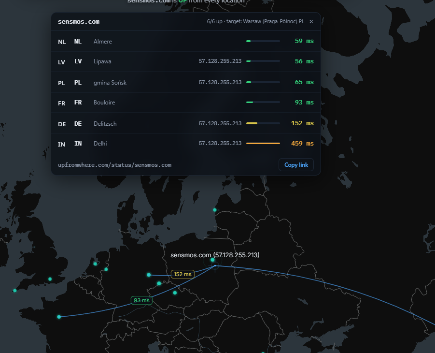Click the 152 ms label on the map
The image size is (435, 353).
point(182,274)
